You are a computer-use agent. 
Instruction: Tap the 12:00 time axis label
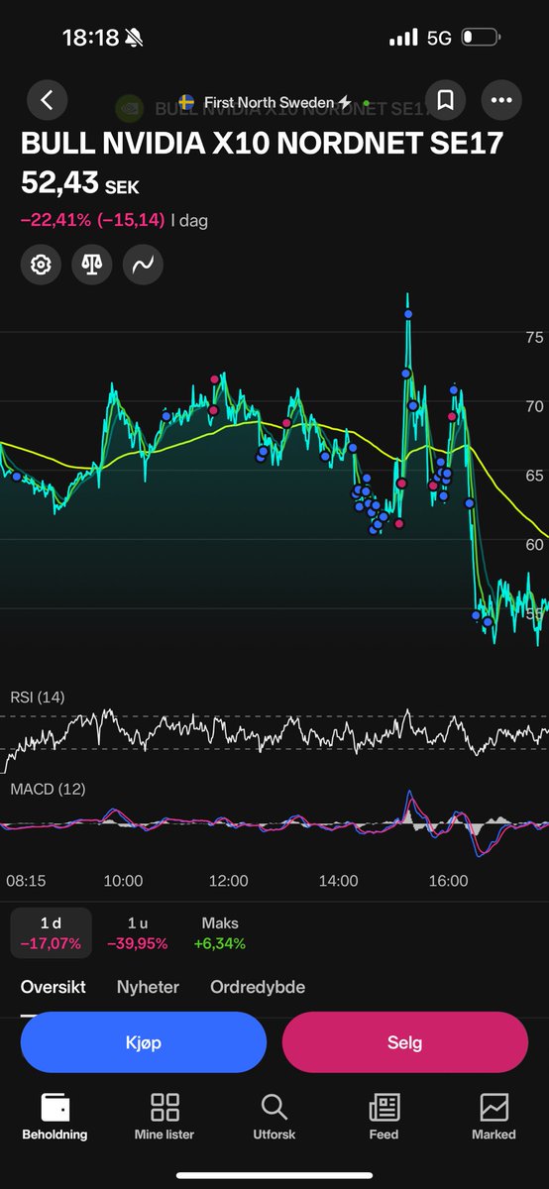click(x=229, y=880)
